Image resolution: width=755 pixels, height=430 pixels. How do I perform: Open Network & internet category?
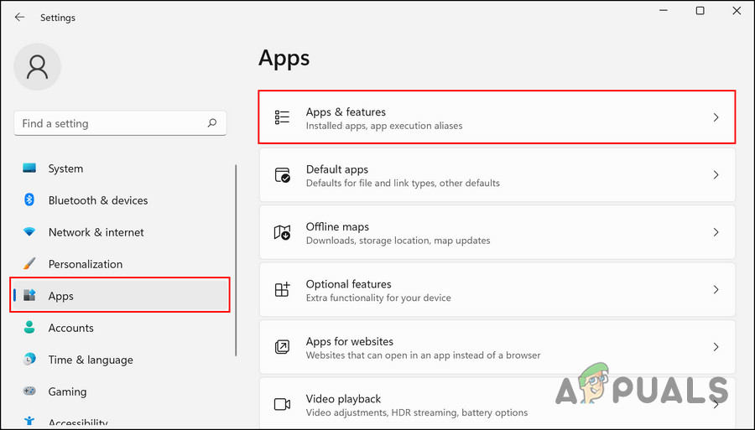[x=120, y=232]
